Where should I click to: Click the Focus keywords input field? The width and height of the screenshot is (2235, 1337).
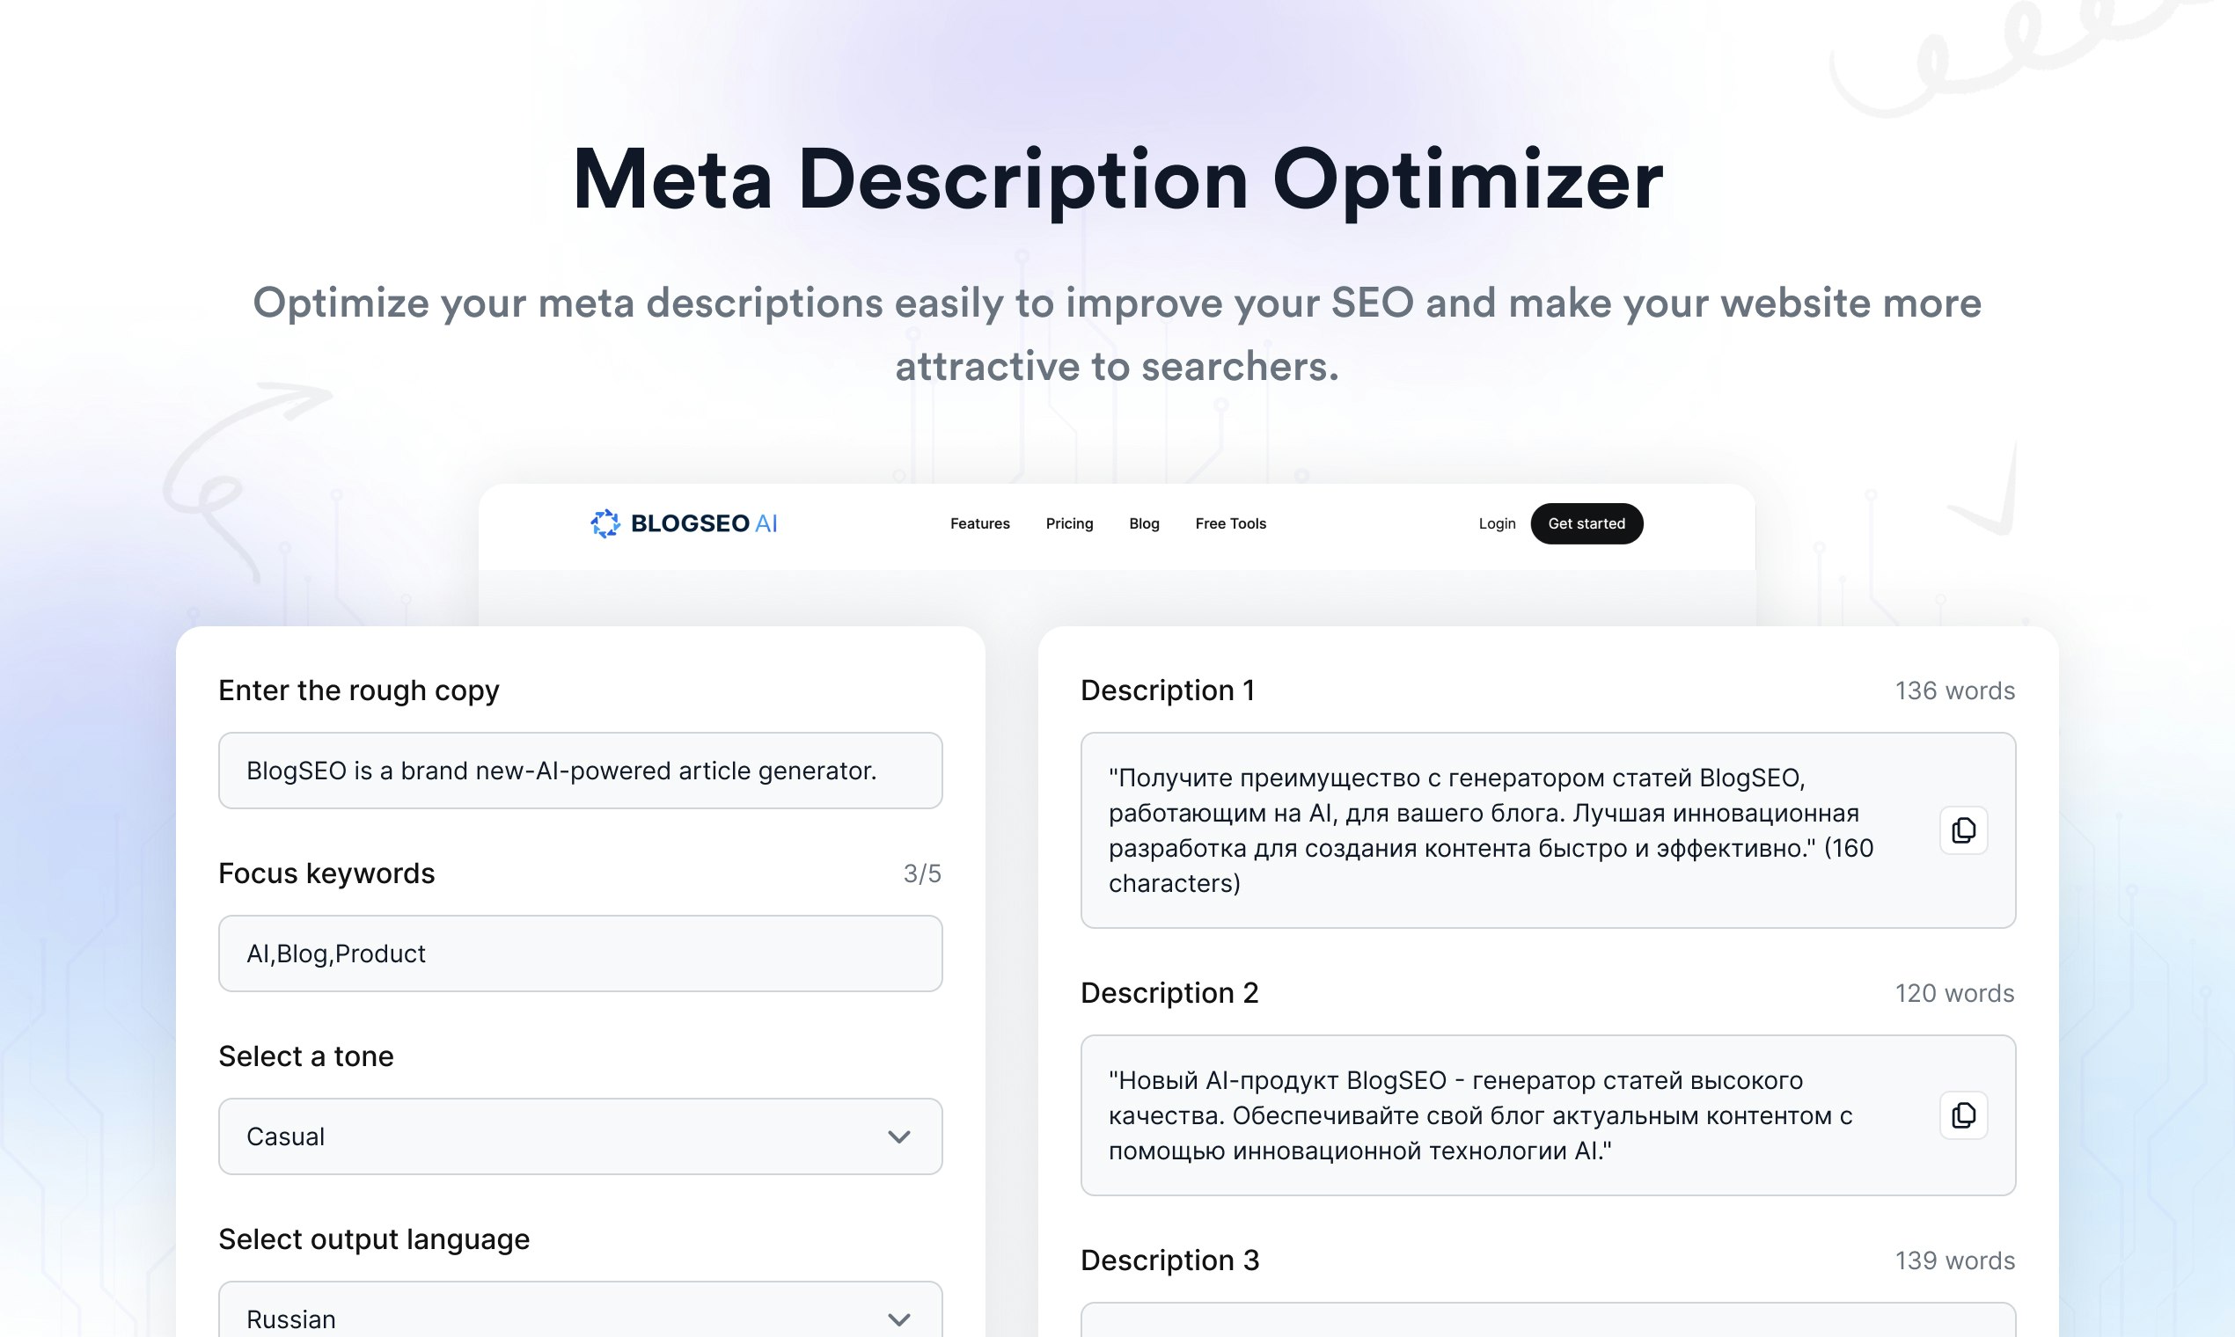pos(580,953)
